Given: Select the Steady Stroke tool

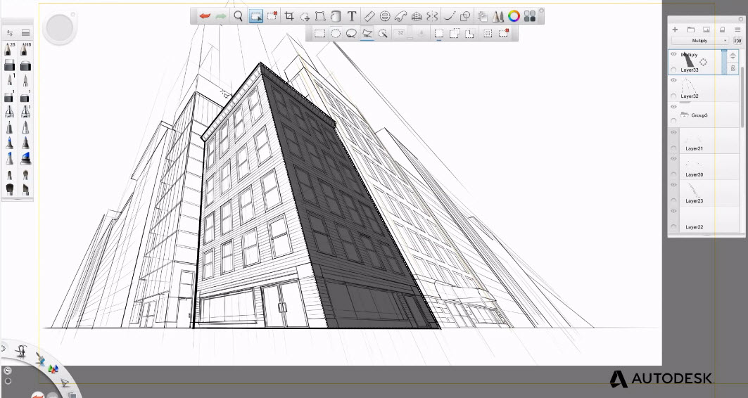Looking at the screenshot, I should [450, 16].
